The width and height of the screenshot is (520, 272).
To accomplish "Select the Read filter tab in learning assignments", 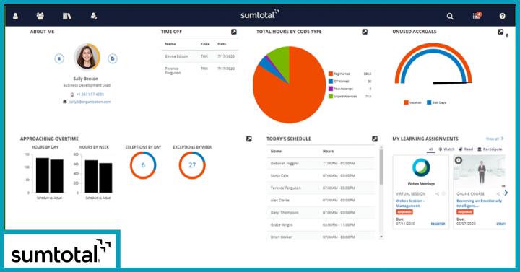I will click(466, 149).
